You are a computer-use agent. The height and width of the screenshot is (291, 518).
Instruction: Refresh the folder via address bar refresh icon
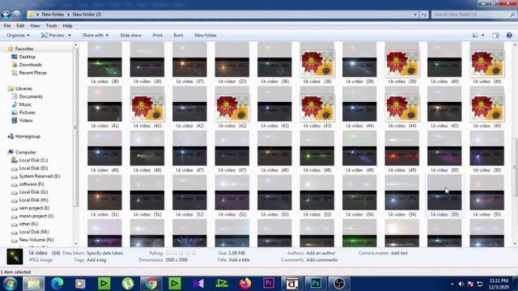[424, 15]
